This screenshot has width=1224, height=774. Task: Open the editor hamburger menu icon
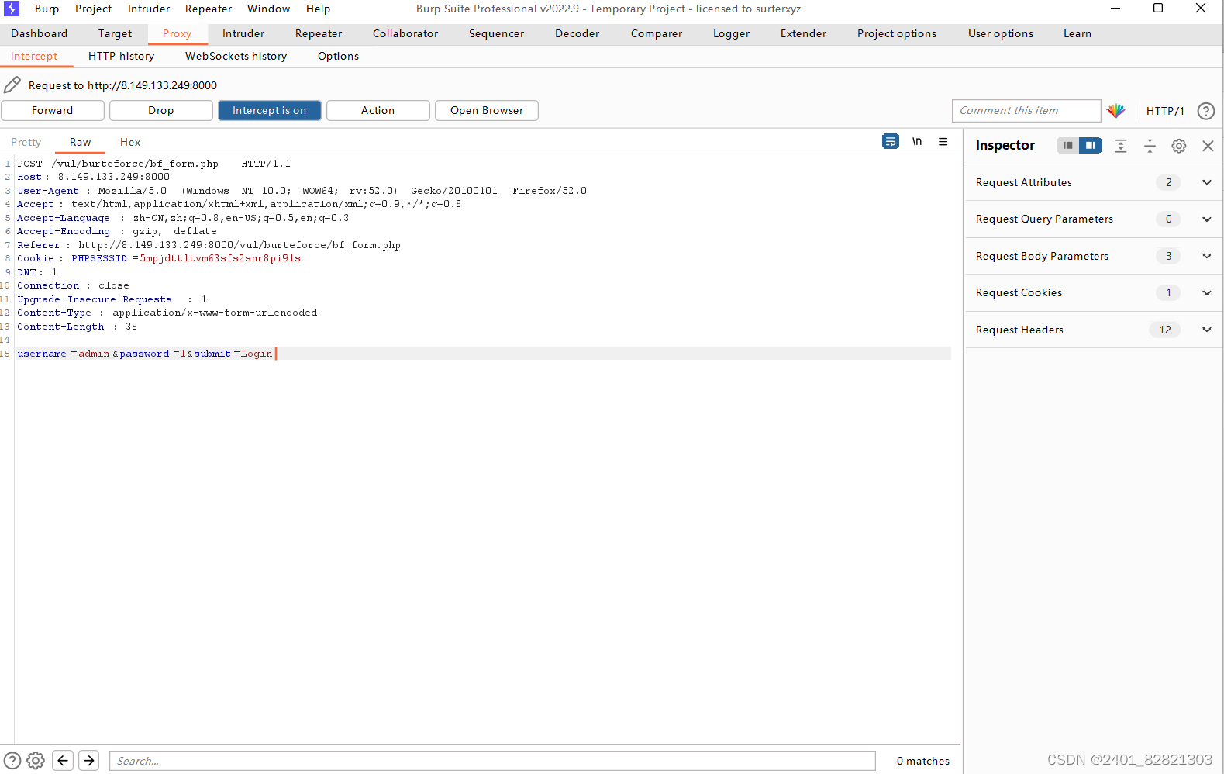[943, 141]
